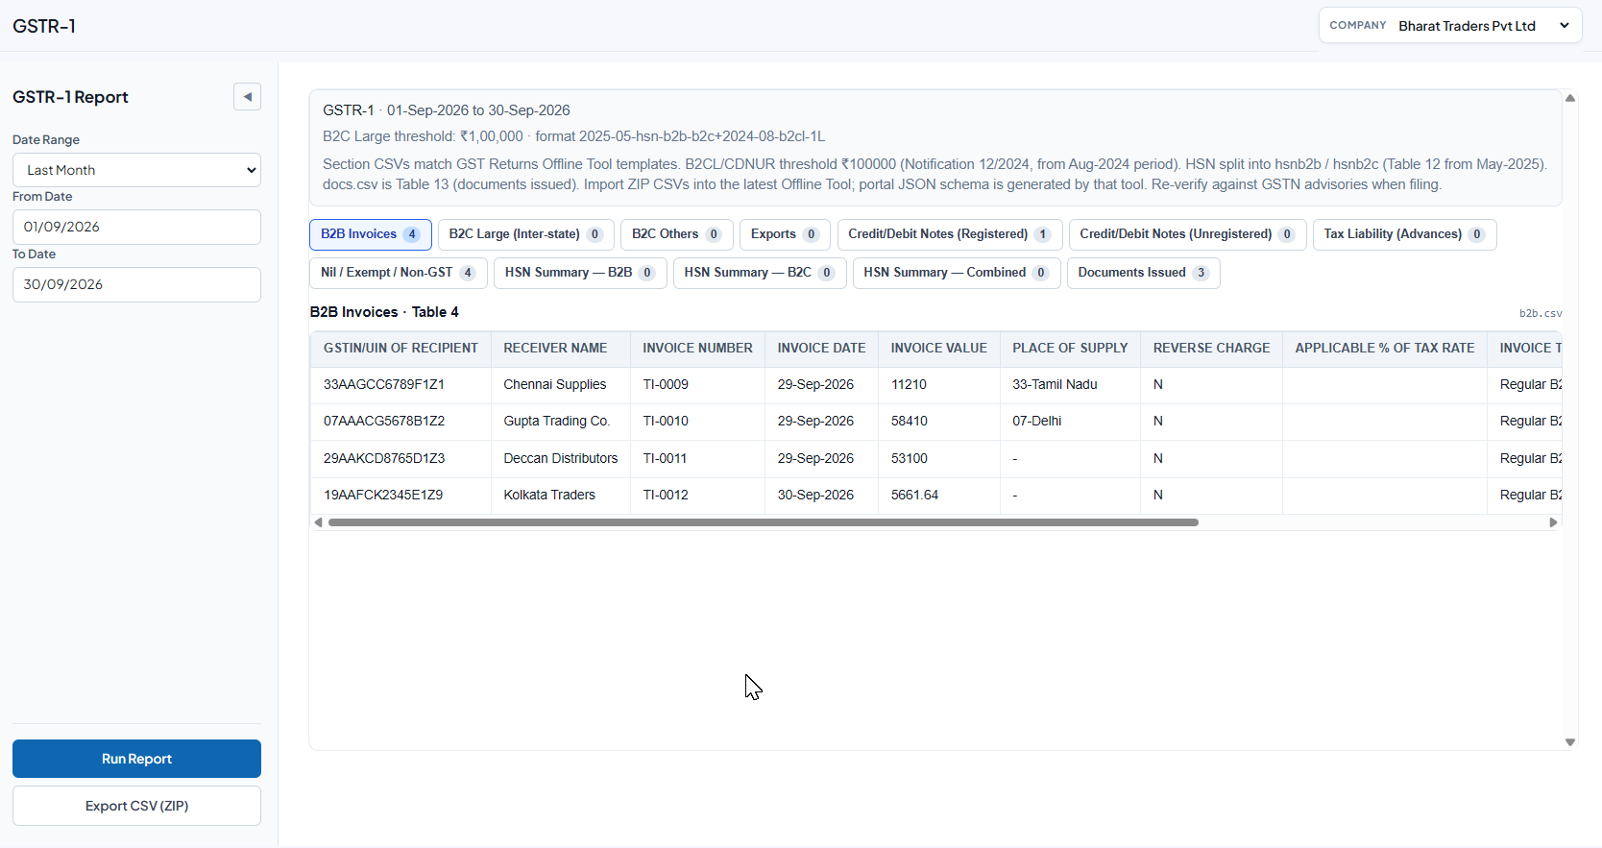Click the b2b.csv file label
Image resolution: width=1602 pixels, height=848 pixels.
[x=1541, y=314]
